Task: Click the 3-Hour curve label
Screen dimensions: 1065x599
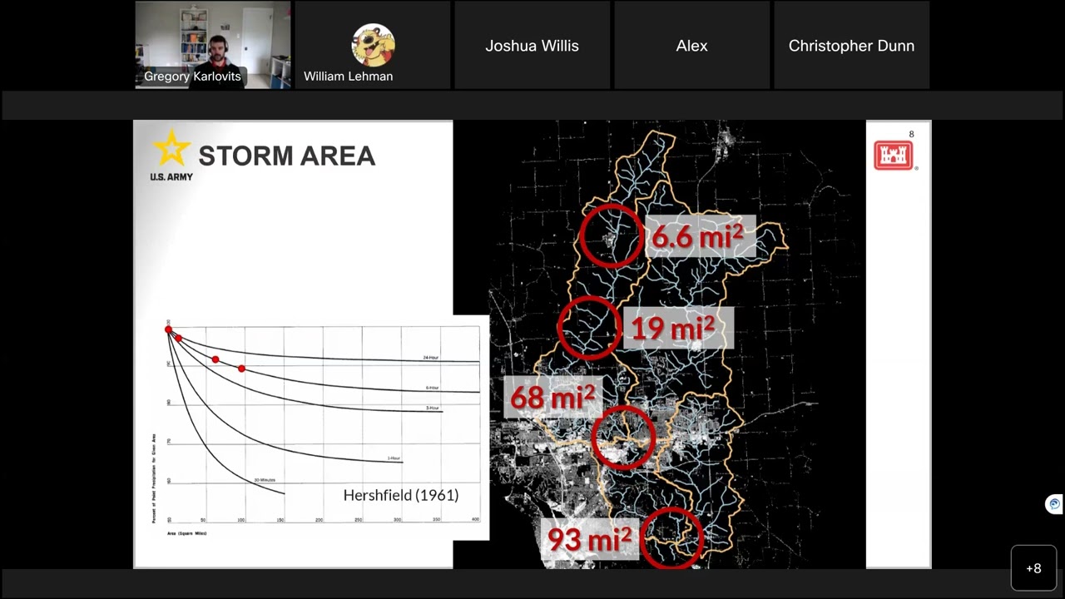Action: pos(432,408)
